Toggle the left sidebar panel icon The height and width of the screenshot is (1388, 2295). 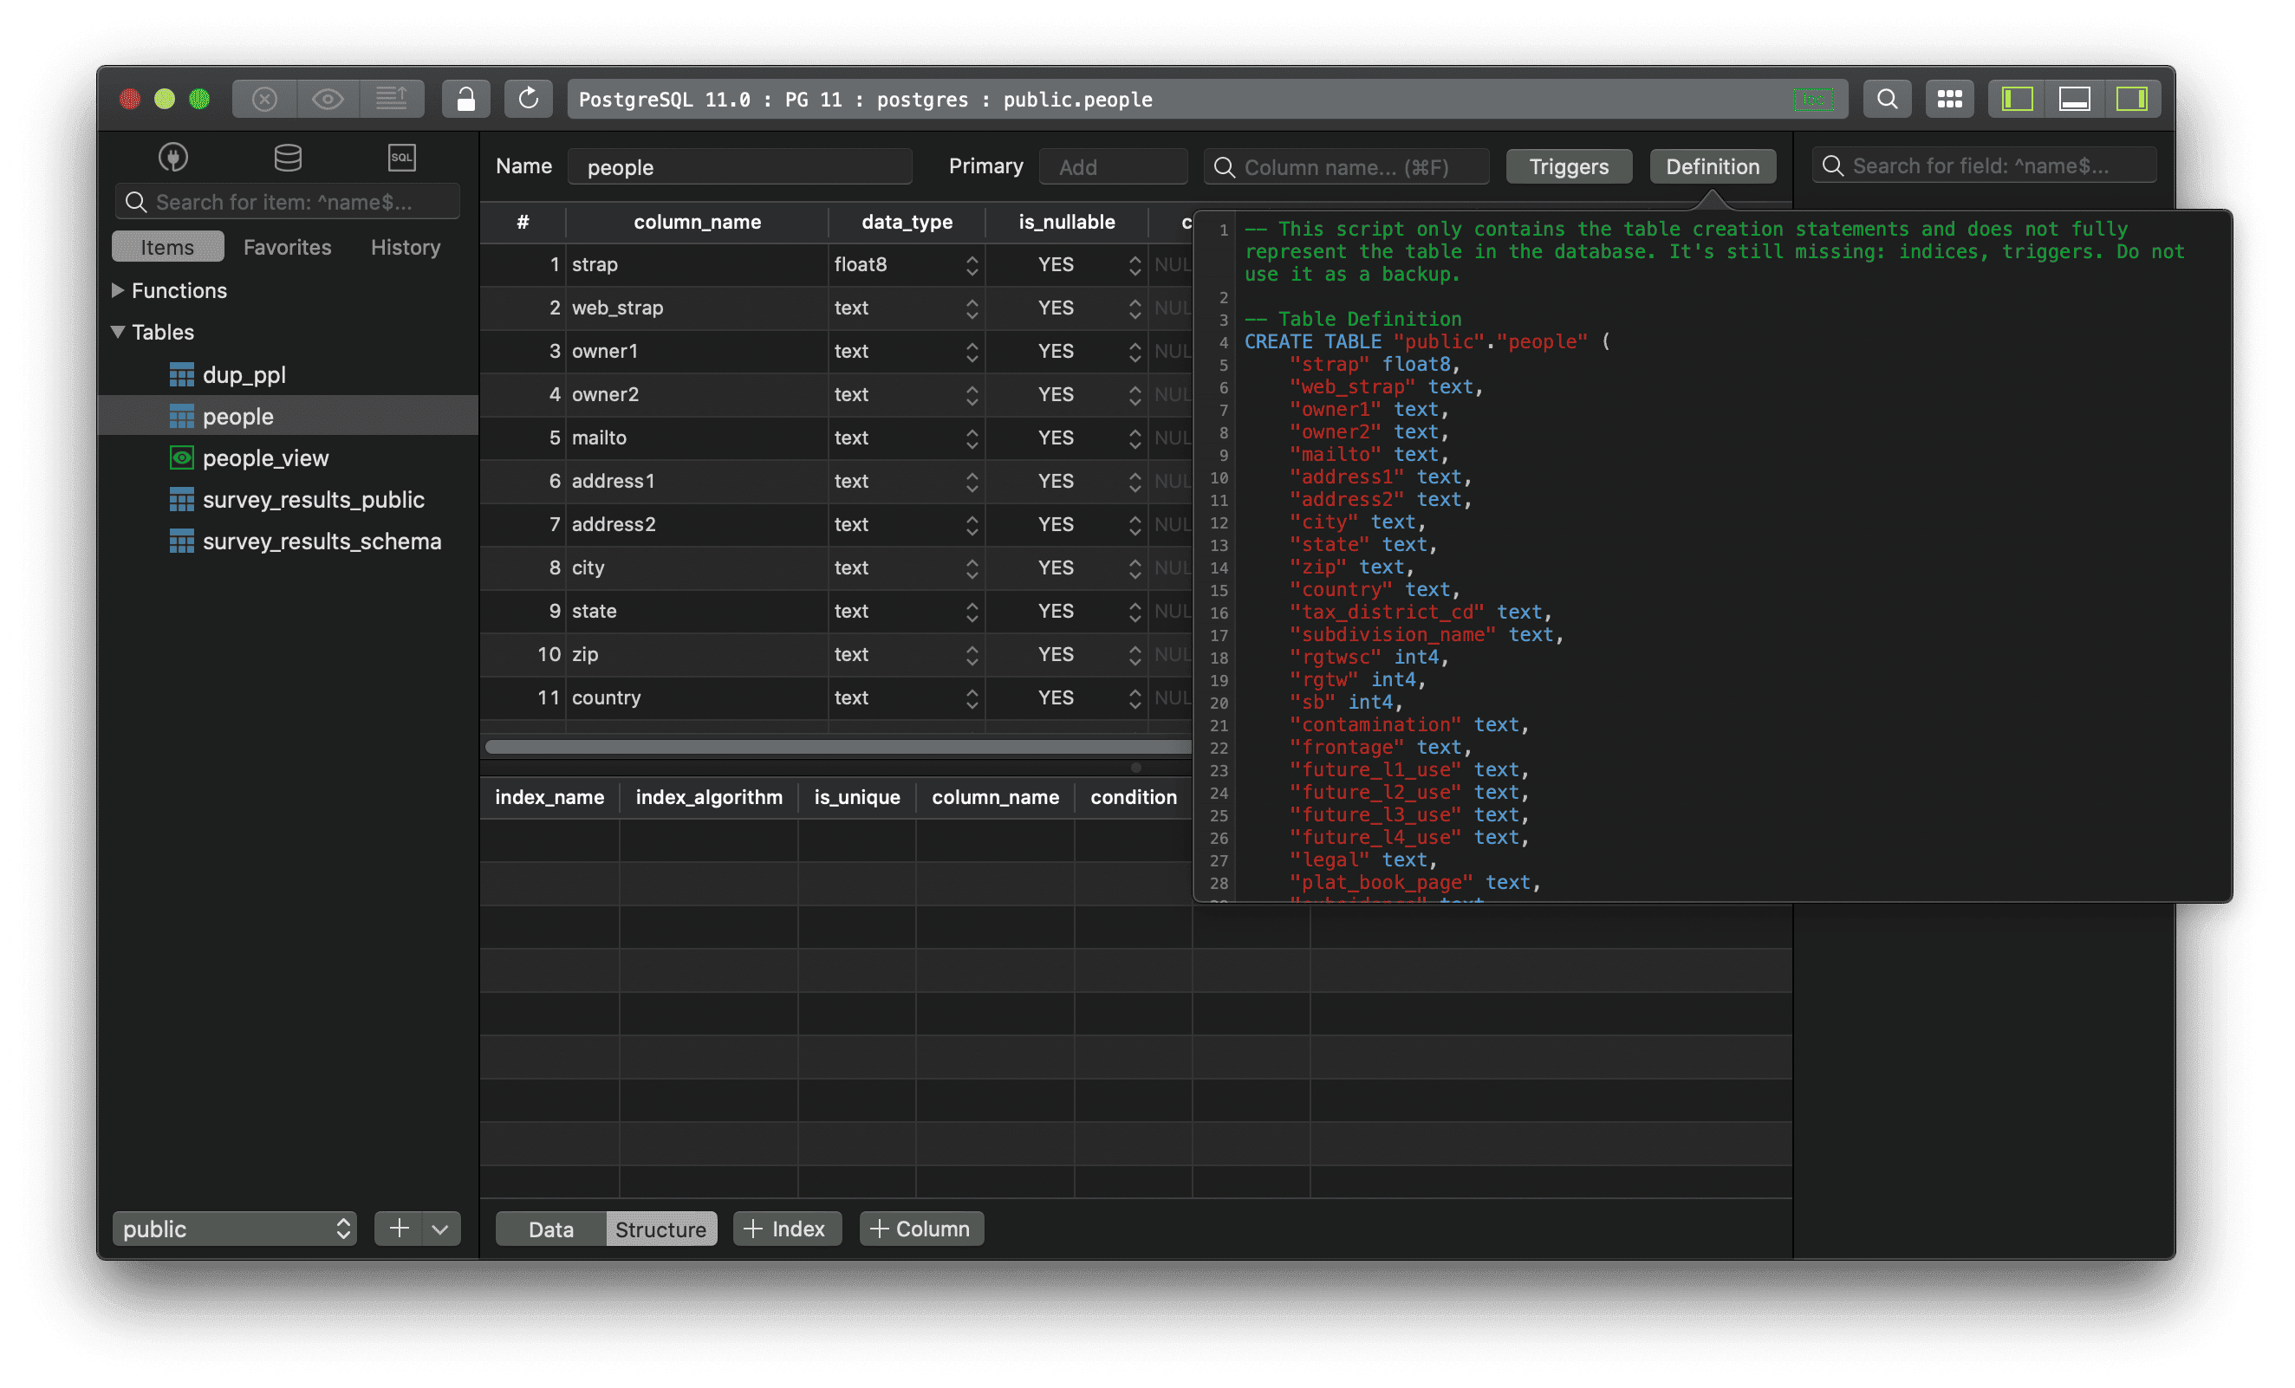click(x=2018, y=99)
